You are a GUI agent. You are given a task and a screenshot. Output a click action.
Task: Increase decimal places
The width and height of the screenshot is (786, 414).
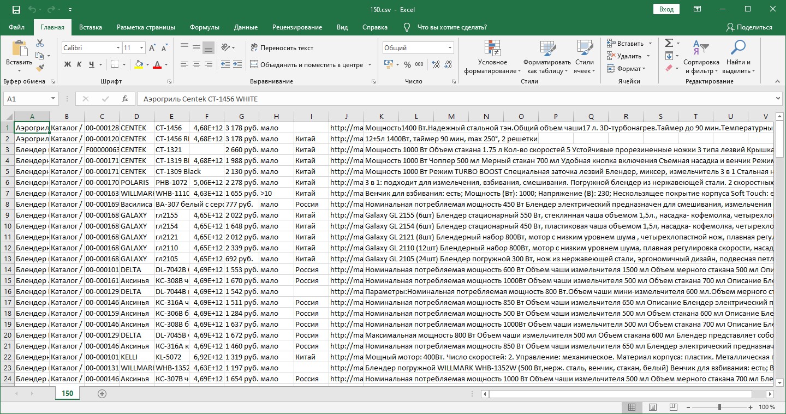[x=434, y=64]
